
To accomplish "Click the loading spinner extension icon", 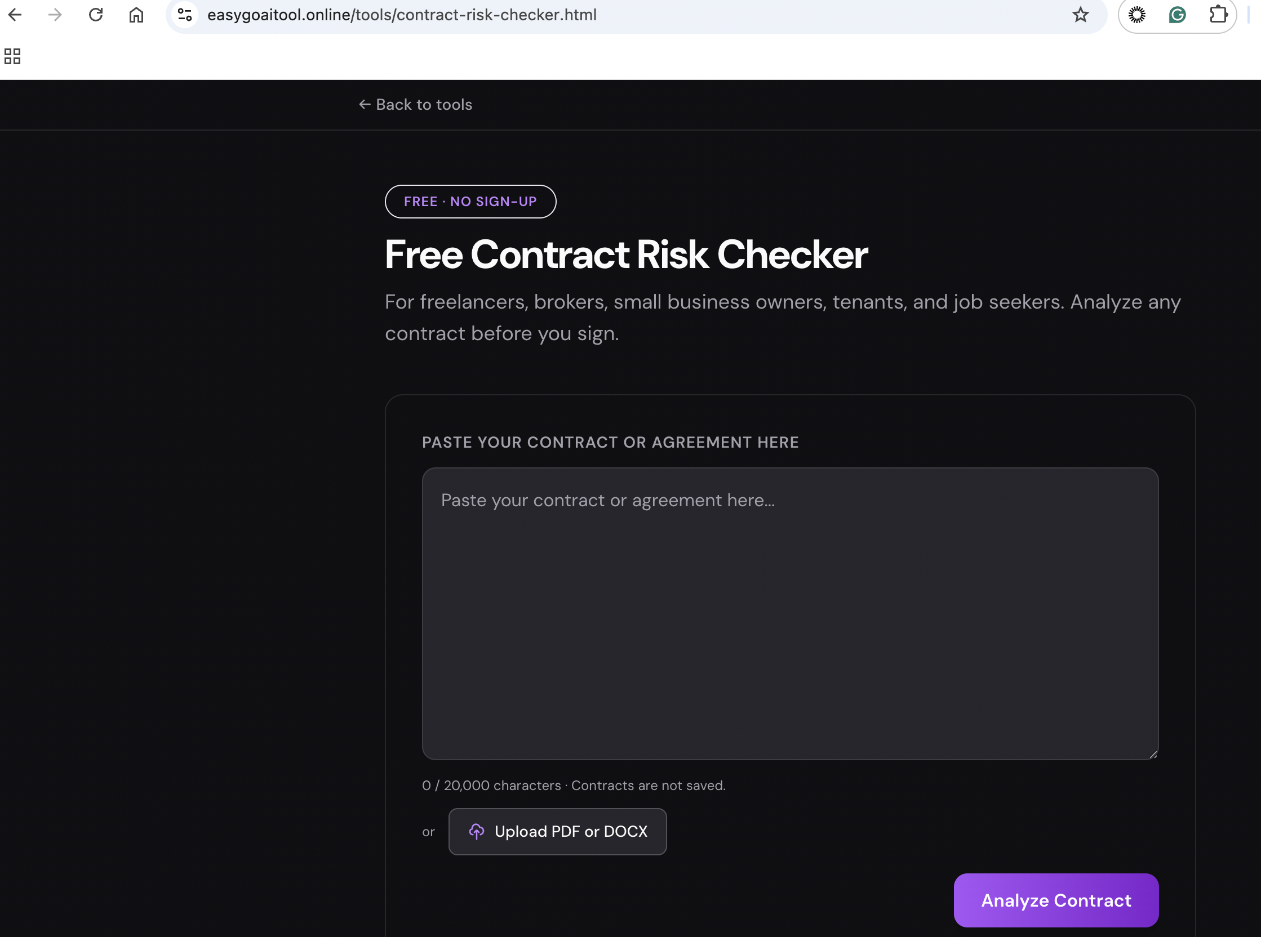I will [1138, 15].
